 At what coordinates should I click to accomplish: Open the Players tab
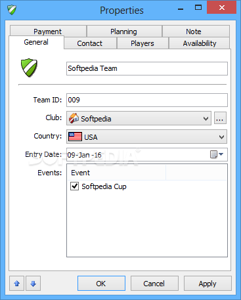point(142,43)
